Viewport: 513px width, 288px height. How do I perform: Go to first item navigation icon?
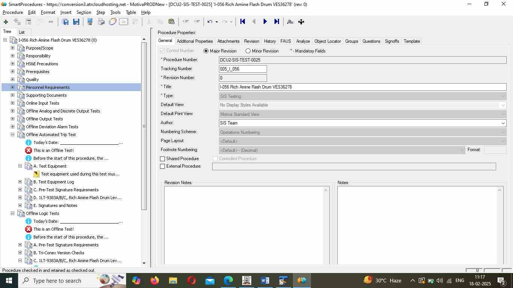[x=243, y=22]
